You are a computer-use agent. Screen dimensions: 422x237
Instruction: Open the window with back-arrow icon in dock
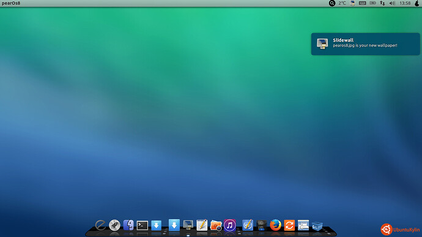[x=303, y=225]
